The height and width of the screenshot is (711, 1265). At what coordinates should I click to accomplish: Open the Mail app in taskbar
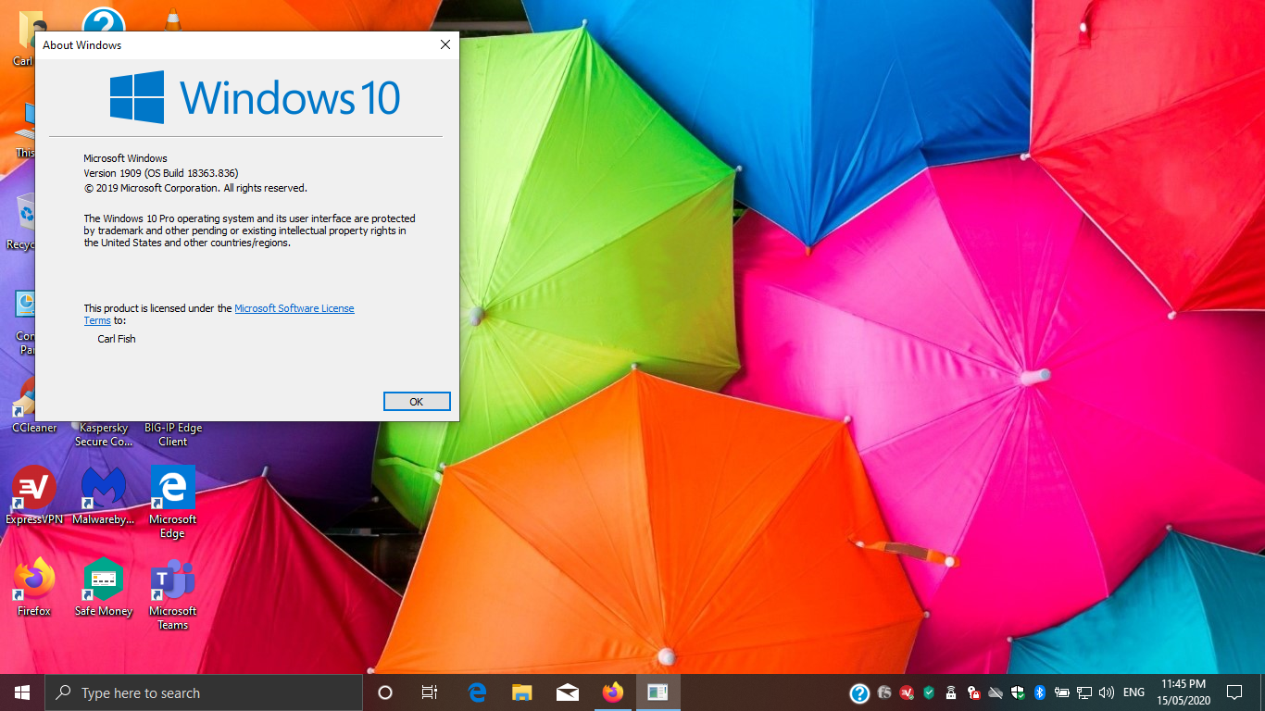click(567, 692)
